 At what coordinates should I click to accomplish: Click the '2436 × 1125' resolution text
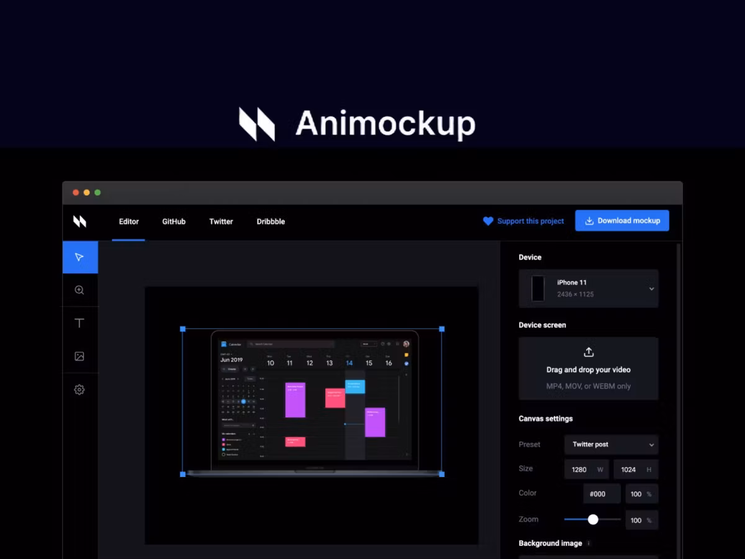(576, 294)
